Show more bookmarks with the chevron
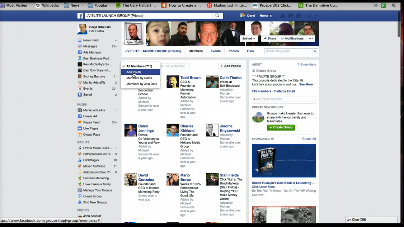The height and width of the screenshot is (227, 404). [376, 5]
